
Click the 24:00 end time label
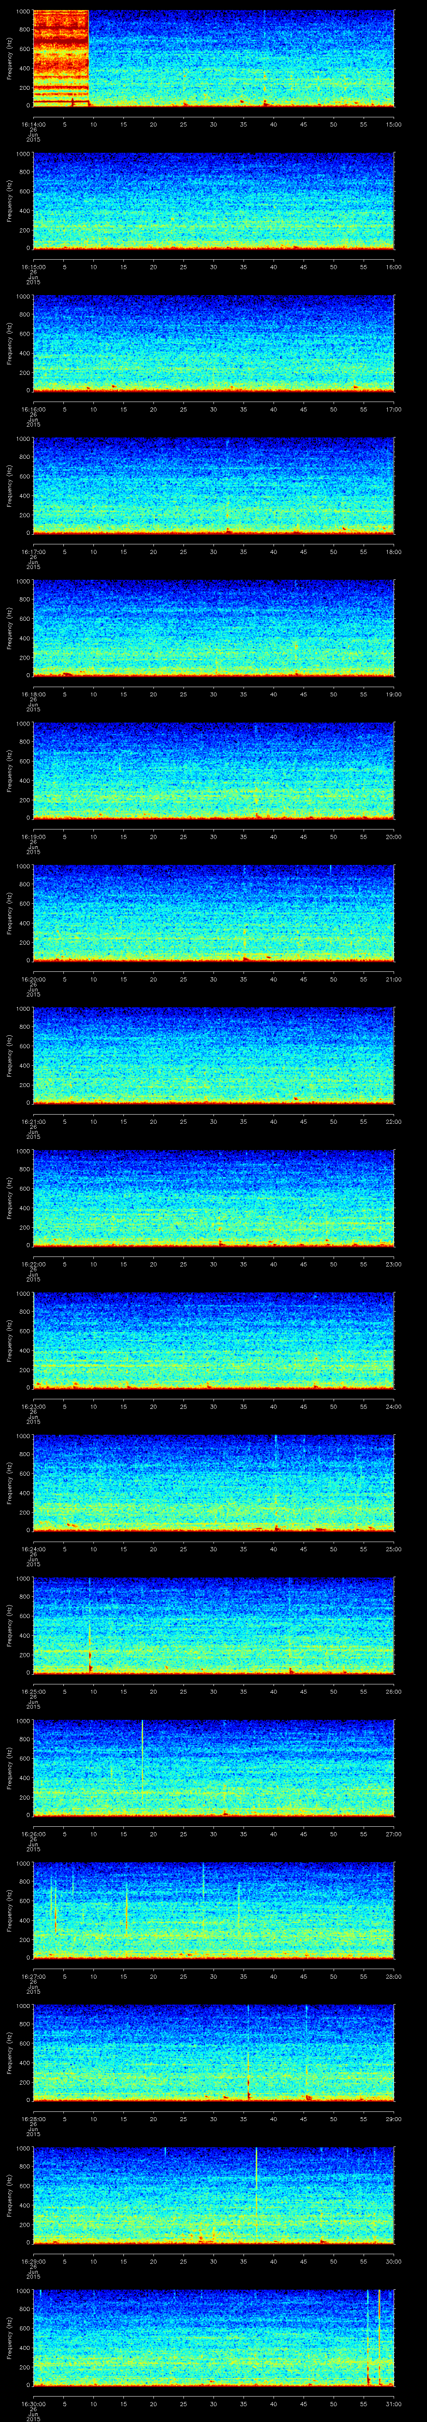(394, 1406)
